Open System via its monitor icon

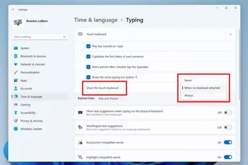(x=16, y=48)
